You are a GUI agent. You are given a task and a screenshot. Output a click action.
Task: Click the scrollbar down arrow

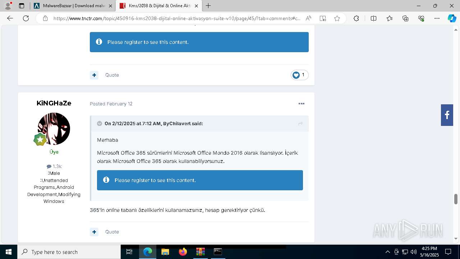pyautogui.click(x=456, y=238)
